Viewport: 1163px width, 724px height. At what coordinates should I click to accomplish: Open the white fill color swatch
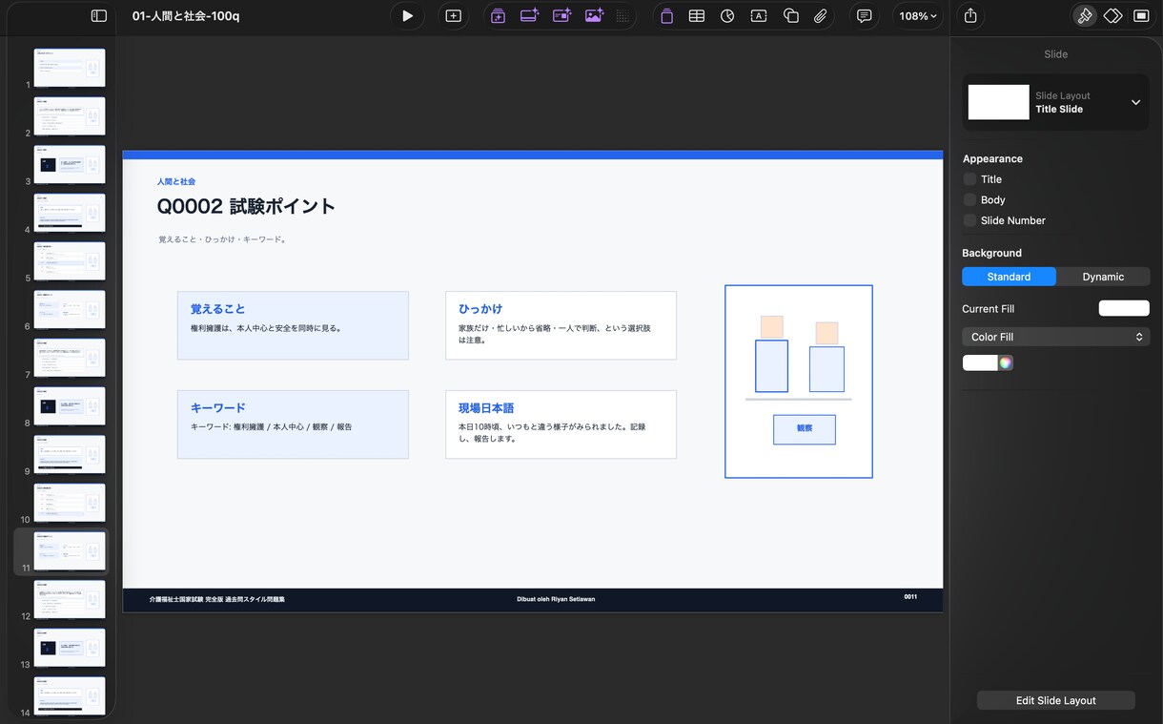pos(980,362)
